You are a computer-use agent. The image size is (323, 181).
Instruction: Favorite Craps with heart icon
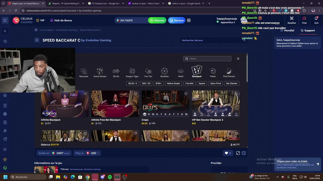coord(186,94)
